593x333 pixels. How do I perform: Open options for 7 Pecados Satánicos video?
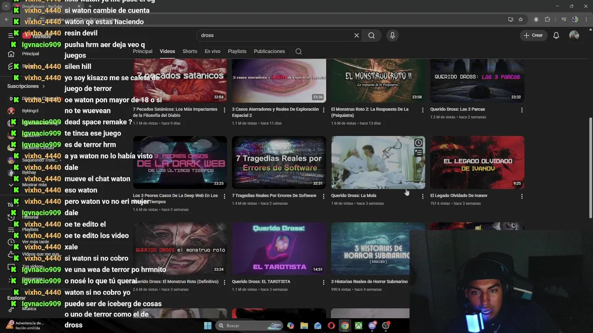[x=225, y=110]
